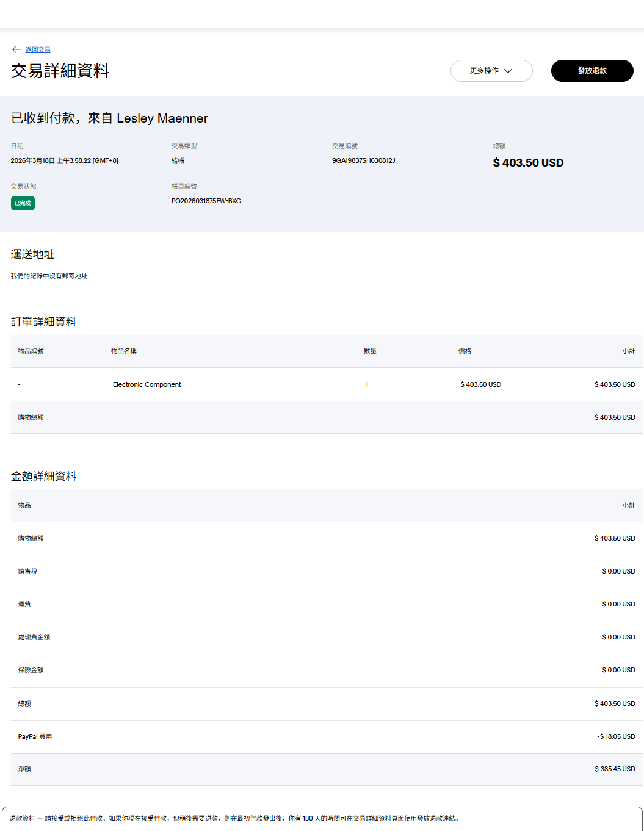
Task: Click the payer heading with Lesley Maenner
Action: pos(110,118)
